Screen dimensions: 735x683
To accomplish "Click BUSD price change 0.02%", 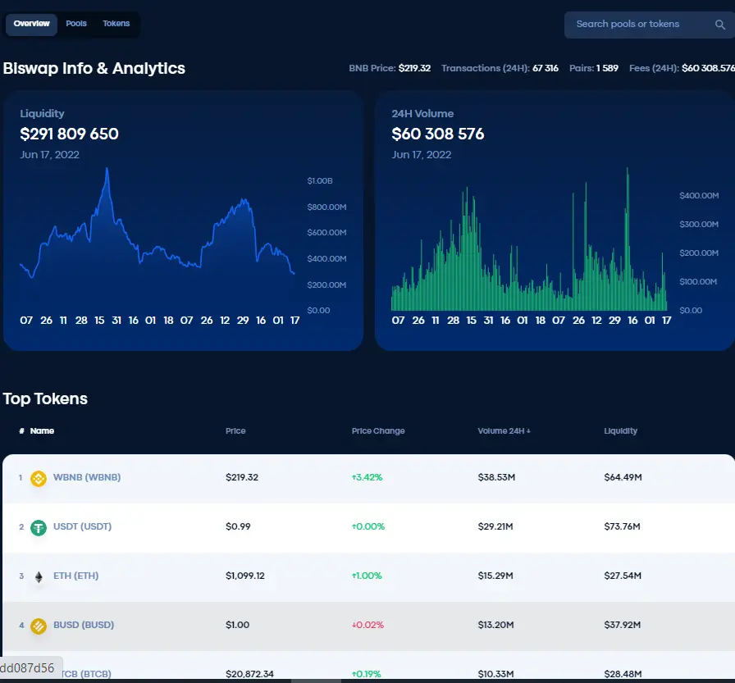I will (367, 625).
